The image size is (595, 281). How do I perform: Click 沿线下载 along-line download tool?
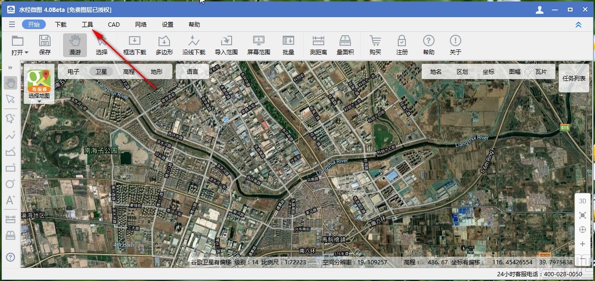[x=194, y=45]
